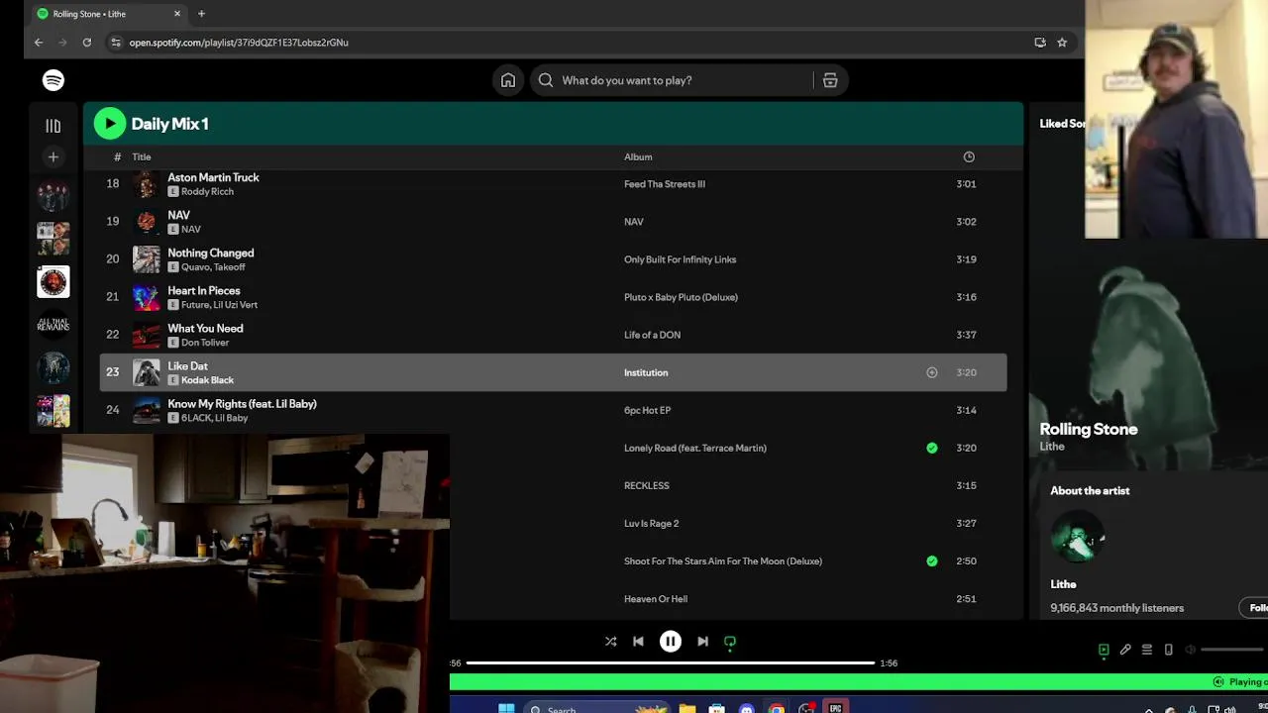Seek in the song progress bar
The width and height of the screenshot is (1268, 713).
point(671,662)
